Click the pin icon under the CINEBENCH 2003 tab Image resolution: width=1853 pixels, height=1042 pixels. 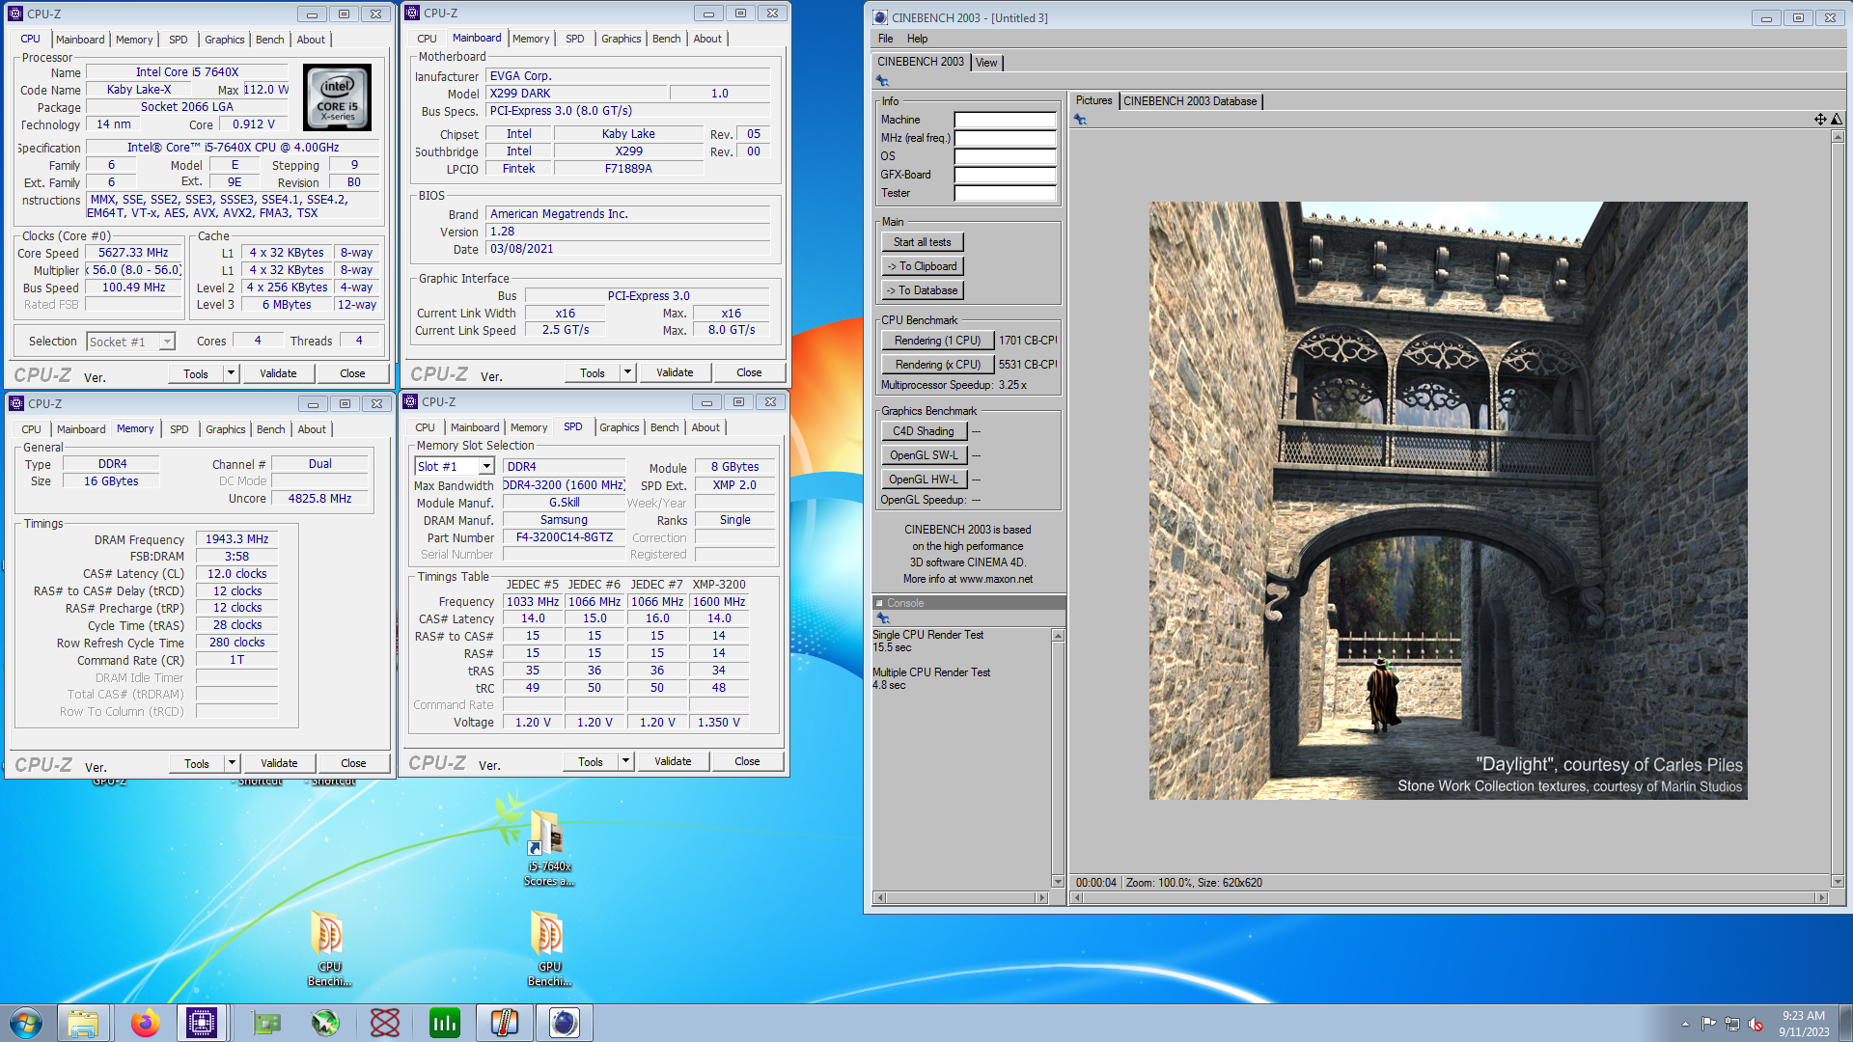882,81
